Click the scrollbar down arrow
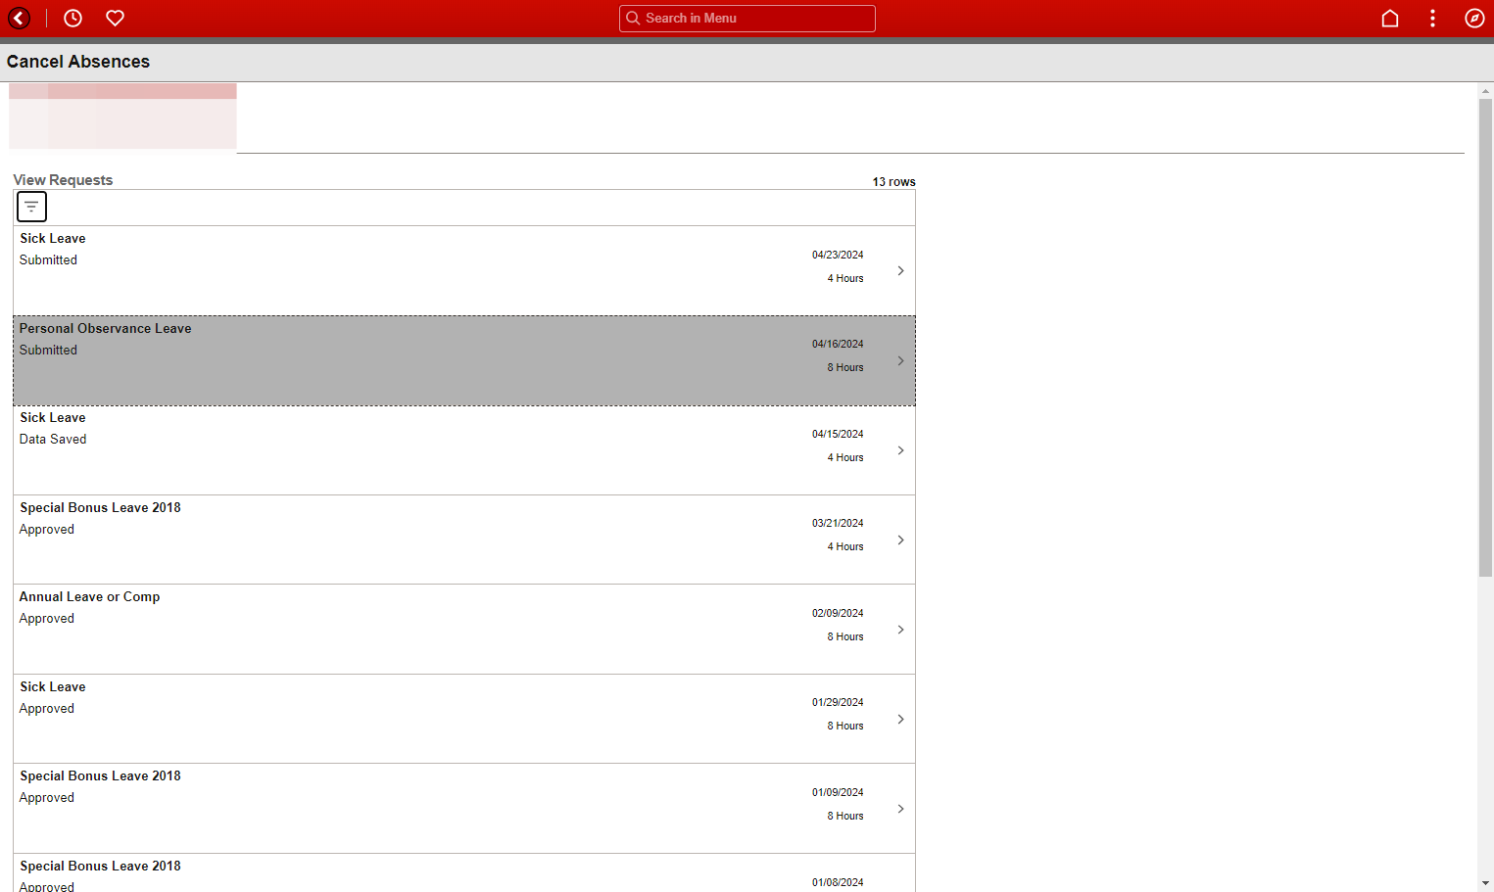This screenshot has height=892, width=1494. point(1485,883)
